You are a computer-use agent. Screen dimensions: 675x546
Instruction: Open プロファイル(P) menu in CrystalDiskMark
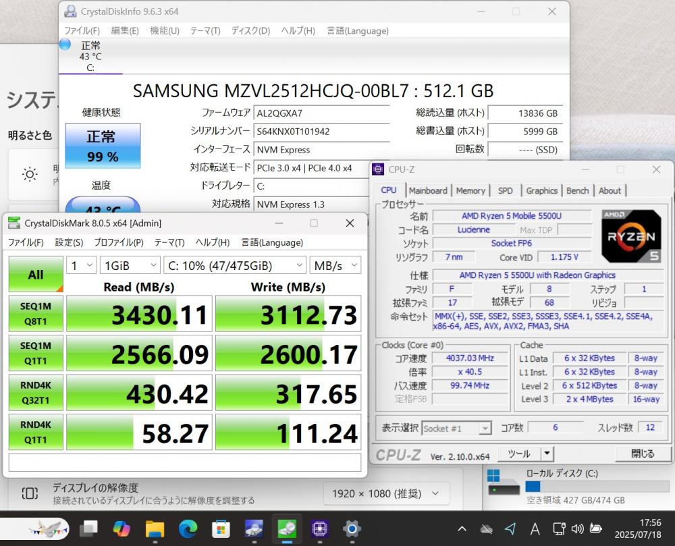point(119,243)
